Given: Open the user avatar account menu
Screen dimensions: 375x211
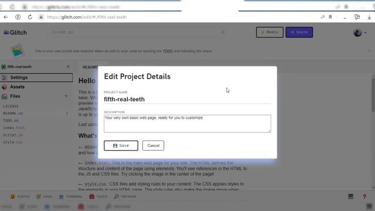Looking at the screenshot, I should coord(360,33).
